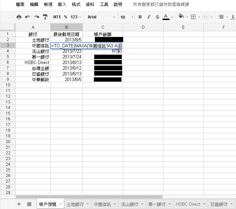Viewport: 236px width, 209px height.
Task: Toggle italic formatting
Action: [149, 17]
